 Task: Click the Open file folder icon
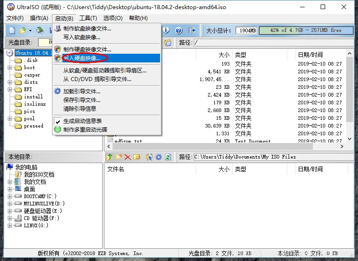point(23,31)
